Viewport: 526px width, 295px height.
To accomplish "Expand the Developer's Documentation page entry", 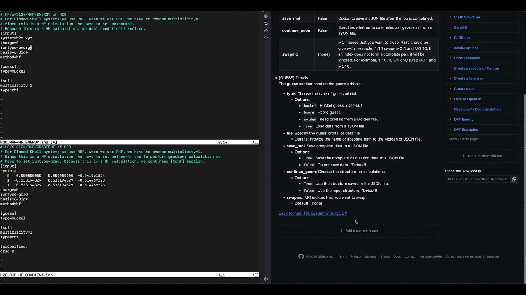I will pos(450,109).
